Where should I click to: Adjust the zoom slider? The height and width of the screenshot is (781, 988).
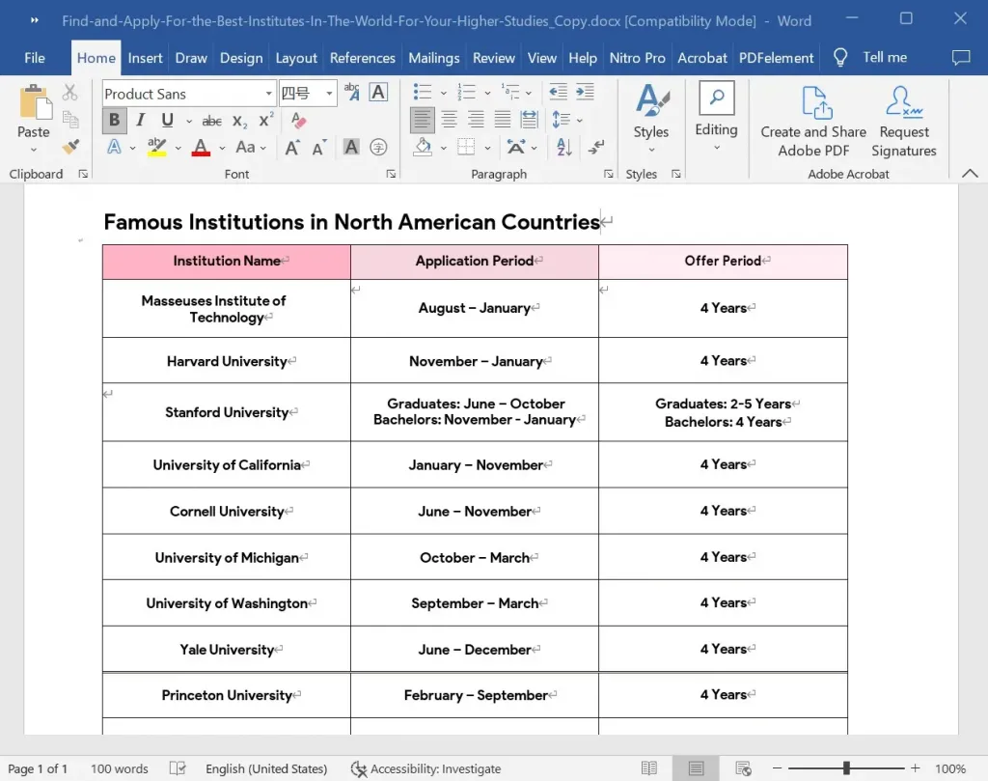847,768
